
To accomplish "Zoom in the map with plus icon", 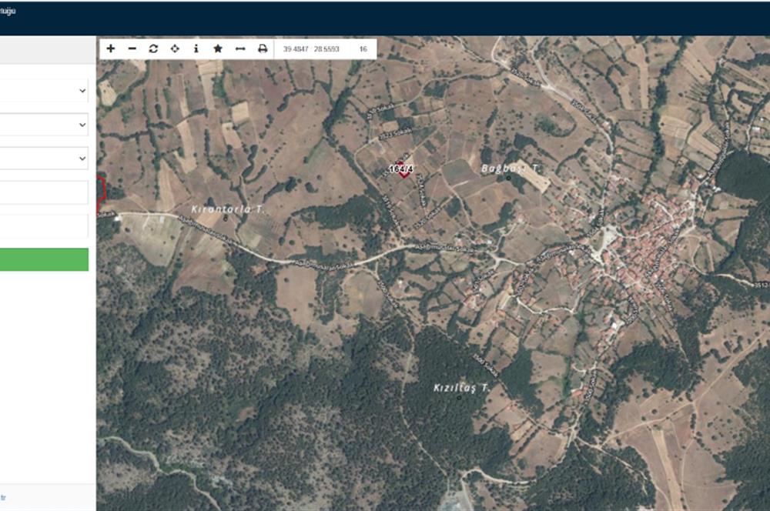I will (x=111, y=48).
